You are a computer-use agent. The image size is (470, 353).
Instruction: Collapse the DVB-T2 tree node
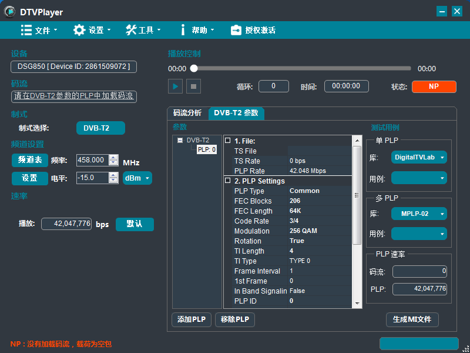[x=180, y=140]
